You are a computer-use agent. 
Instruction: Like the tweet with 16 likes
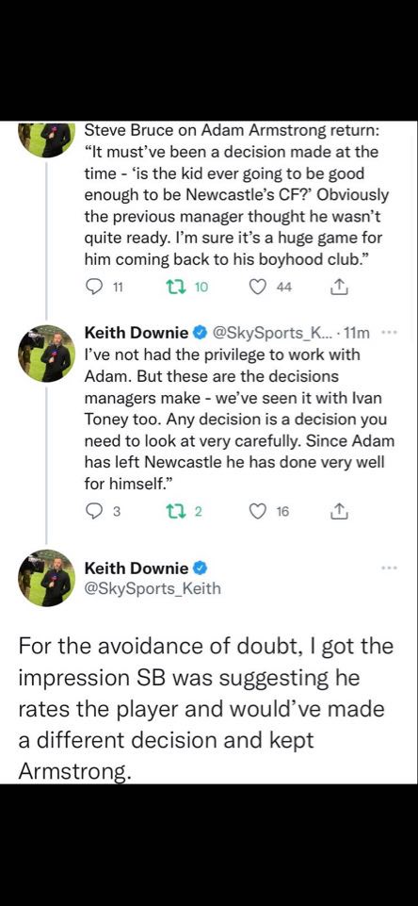pyautogui.click(x=256, y=511)
